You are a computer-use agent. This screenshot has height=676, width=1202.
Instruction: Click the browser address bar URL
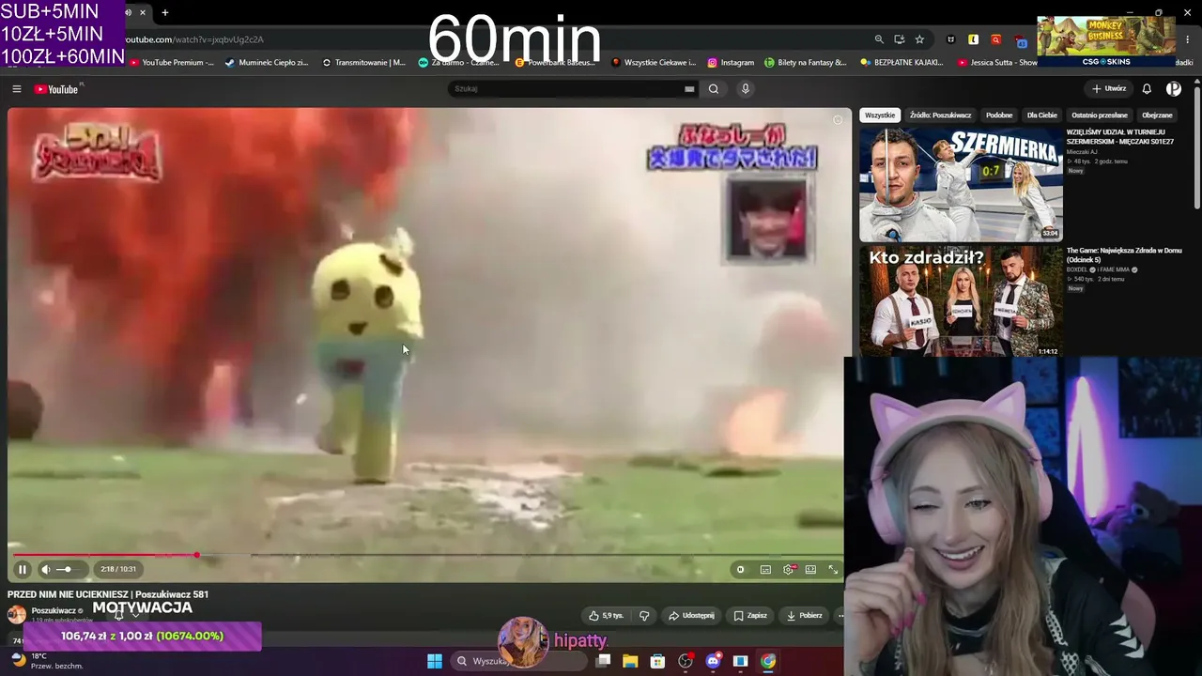point(195,39)
